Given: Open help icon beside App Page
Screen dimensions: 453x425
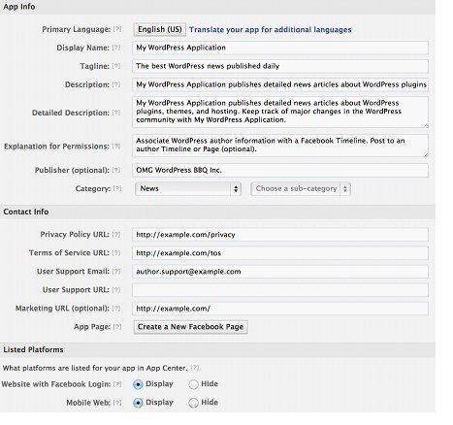Looking at the screenshot, I should coord(117,327).
